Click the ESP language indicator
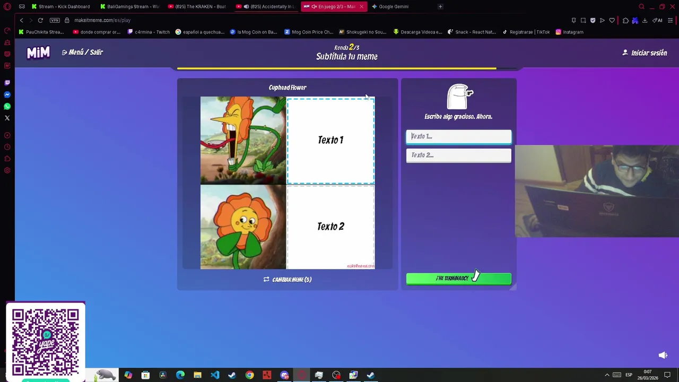The height and width of the screenshot is (382, 679). (629, 375)
